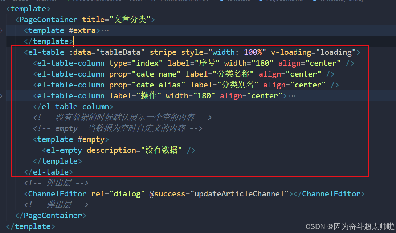Click the 弹出层 comment below ChannelEditor
Screen dimensions: 396x233
tap(56, 204)
